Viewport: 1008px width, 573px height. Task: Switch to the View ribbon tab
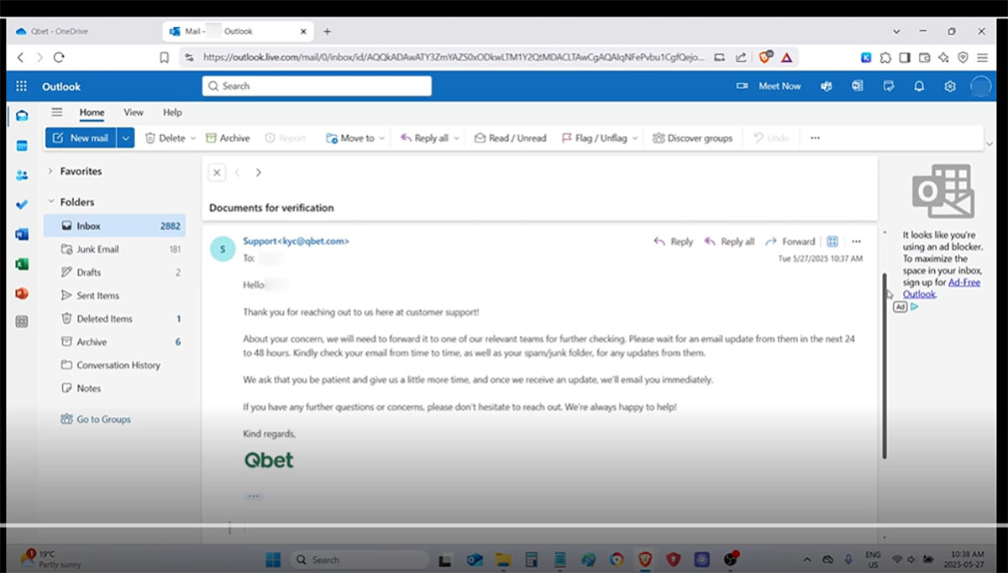[x=134, y=112]
